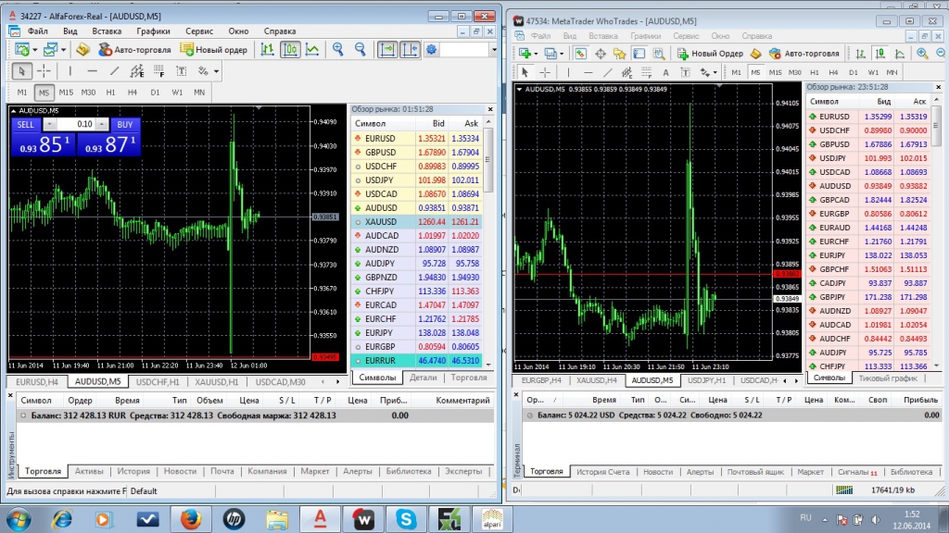Open Firefox from the Windows taskbar
The width and height of the screenshot is (949, 533).
(190, 518)
